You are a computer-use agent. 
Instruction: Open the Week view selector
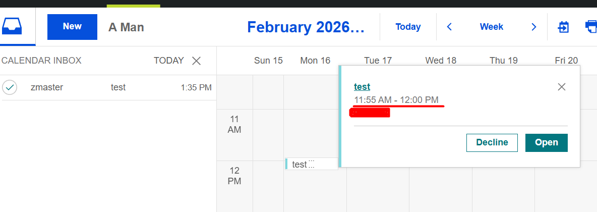[491, 27]
